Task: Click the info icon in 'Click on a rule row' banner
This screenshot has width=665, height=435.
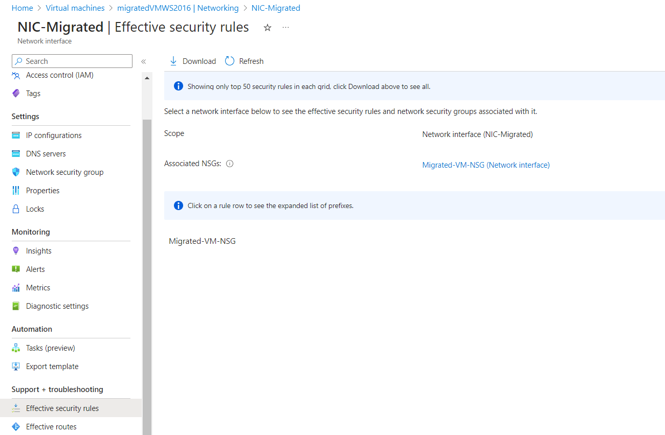Action: 179,205
